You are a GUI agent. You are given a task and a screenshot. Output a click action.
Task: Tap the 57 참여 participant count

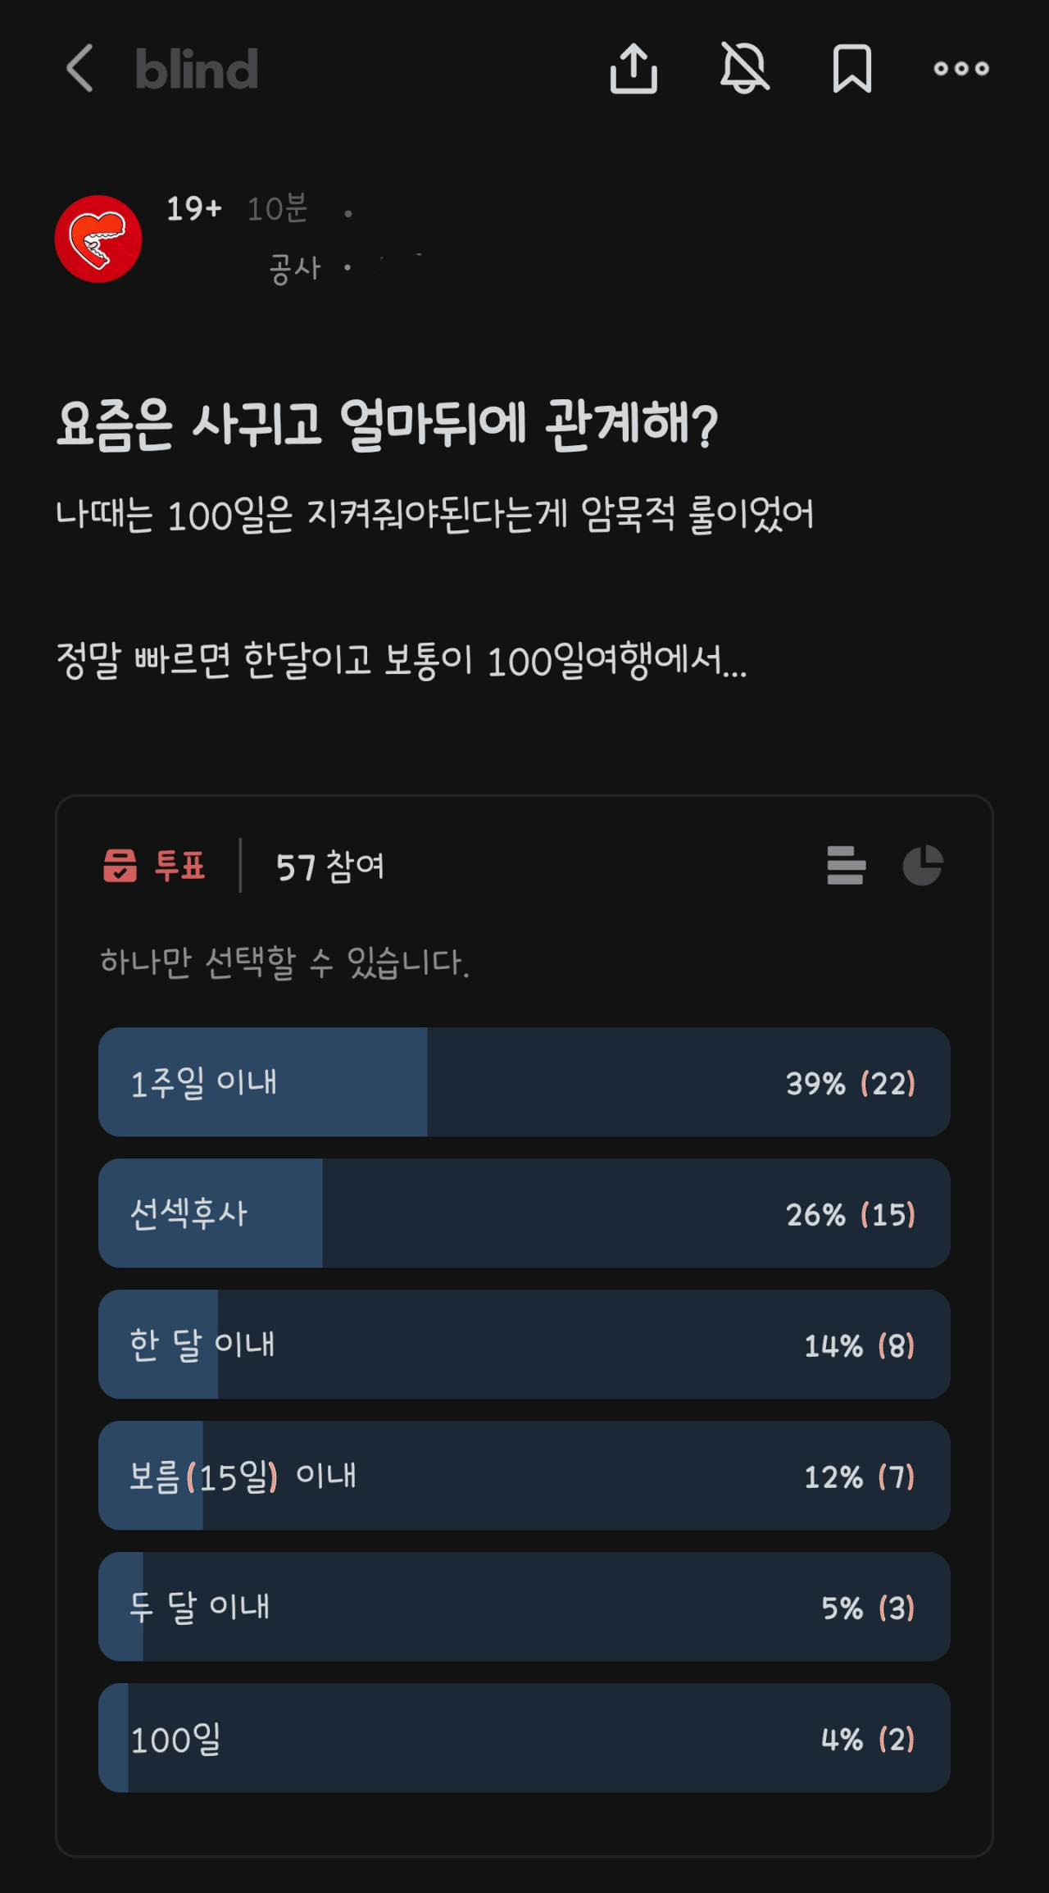pos(329,867)
